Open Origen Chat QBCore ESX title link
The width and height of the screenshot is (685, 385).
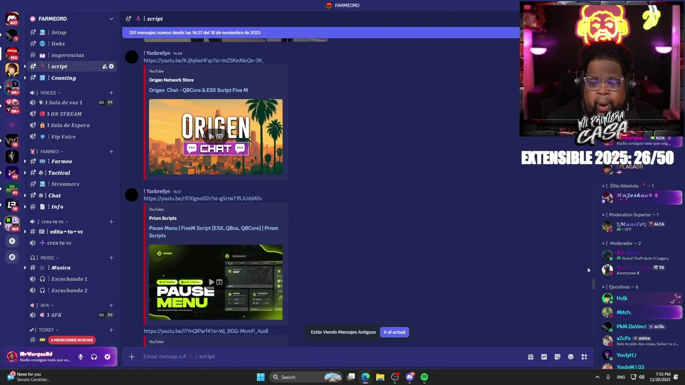199,90
